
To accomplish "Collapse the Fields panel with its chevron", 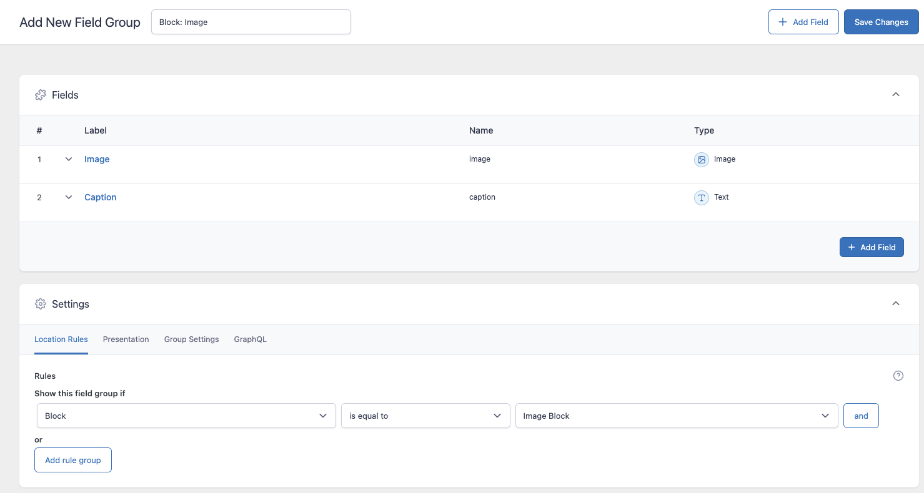I will [896, 95].
